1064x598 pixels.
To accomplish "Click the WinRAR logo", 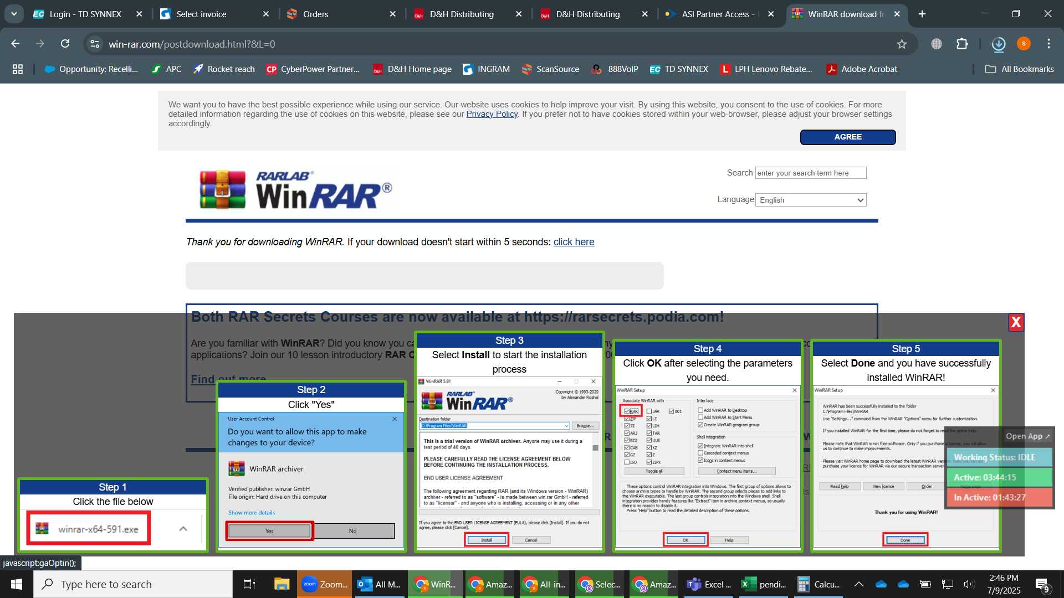I will pos(296,190).
